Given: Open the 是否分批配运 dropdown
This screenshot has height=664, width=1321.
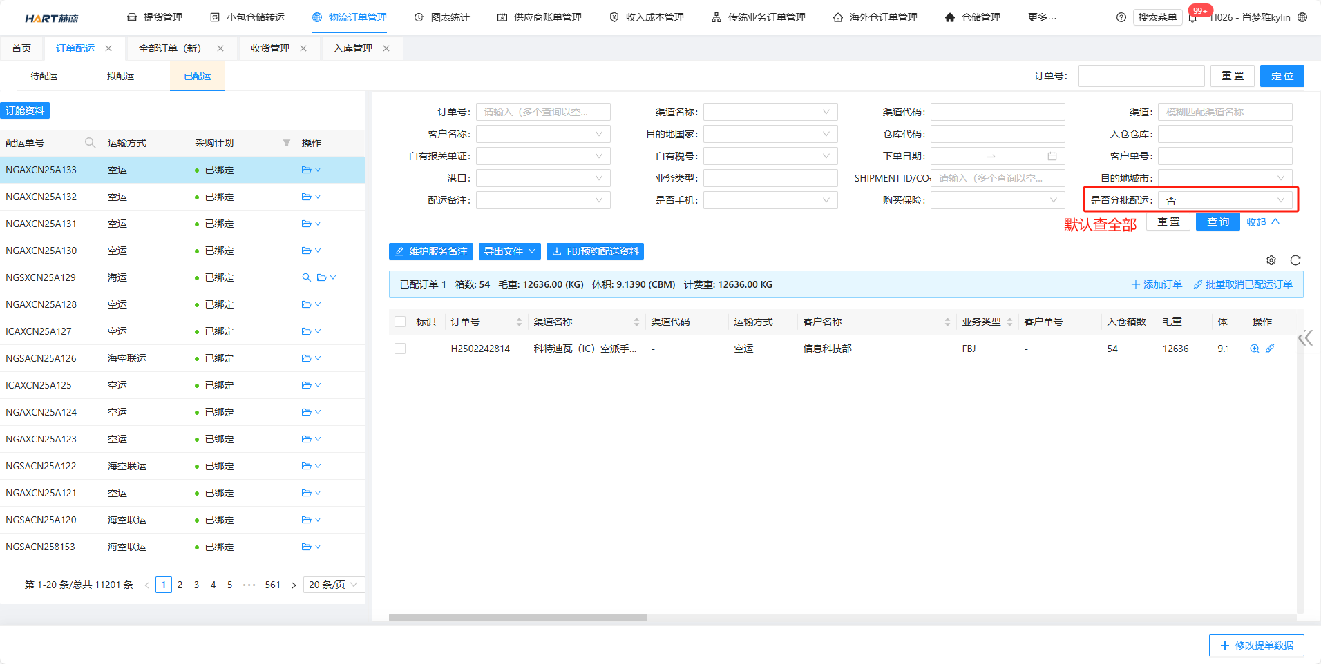Looking at the screenshot, I should point(1224,200).
